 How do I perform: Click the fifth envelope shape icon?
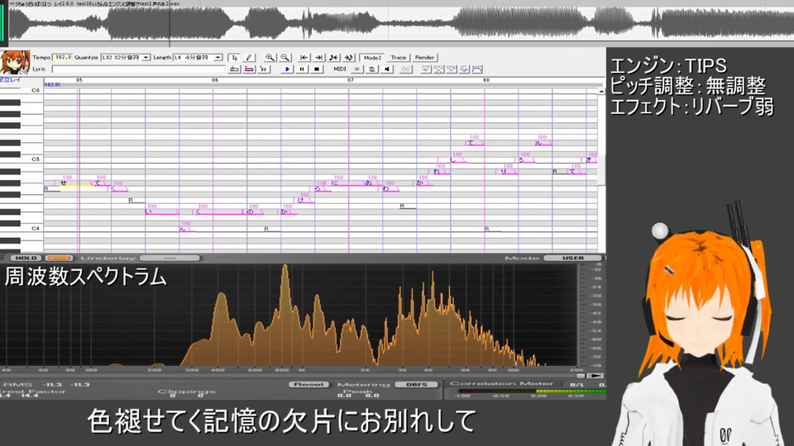(477, 69)
